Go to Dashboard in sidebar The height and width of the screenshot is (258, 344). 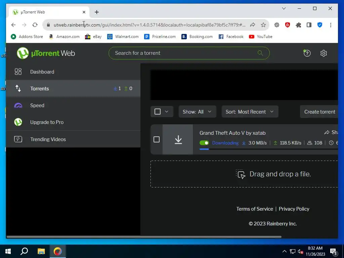(x=73, y=72)
